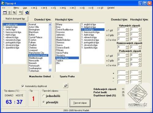Select 1. belgická liga in left list
The image size is (153, 113).
tap(14, 27)
